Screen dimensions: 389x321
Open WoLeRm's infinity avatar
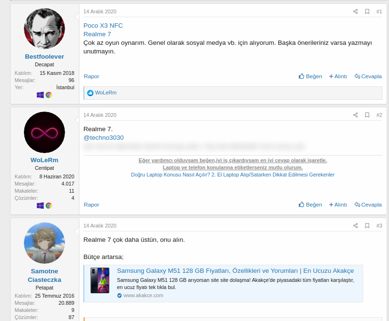coord(44,132)
